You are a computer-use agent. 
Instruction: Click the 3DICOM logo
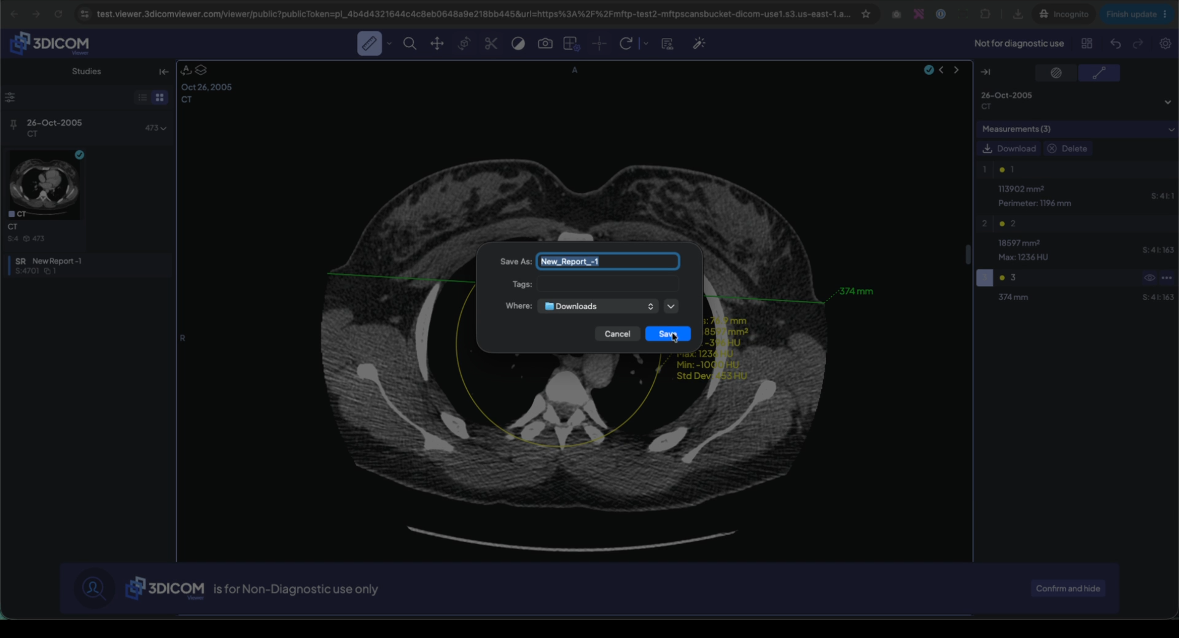(x=50, y=44)
